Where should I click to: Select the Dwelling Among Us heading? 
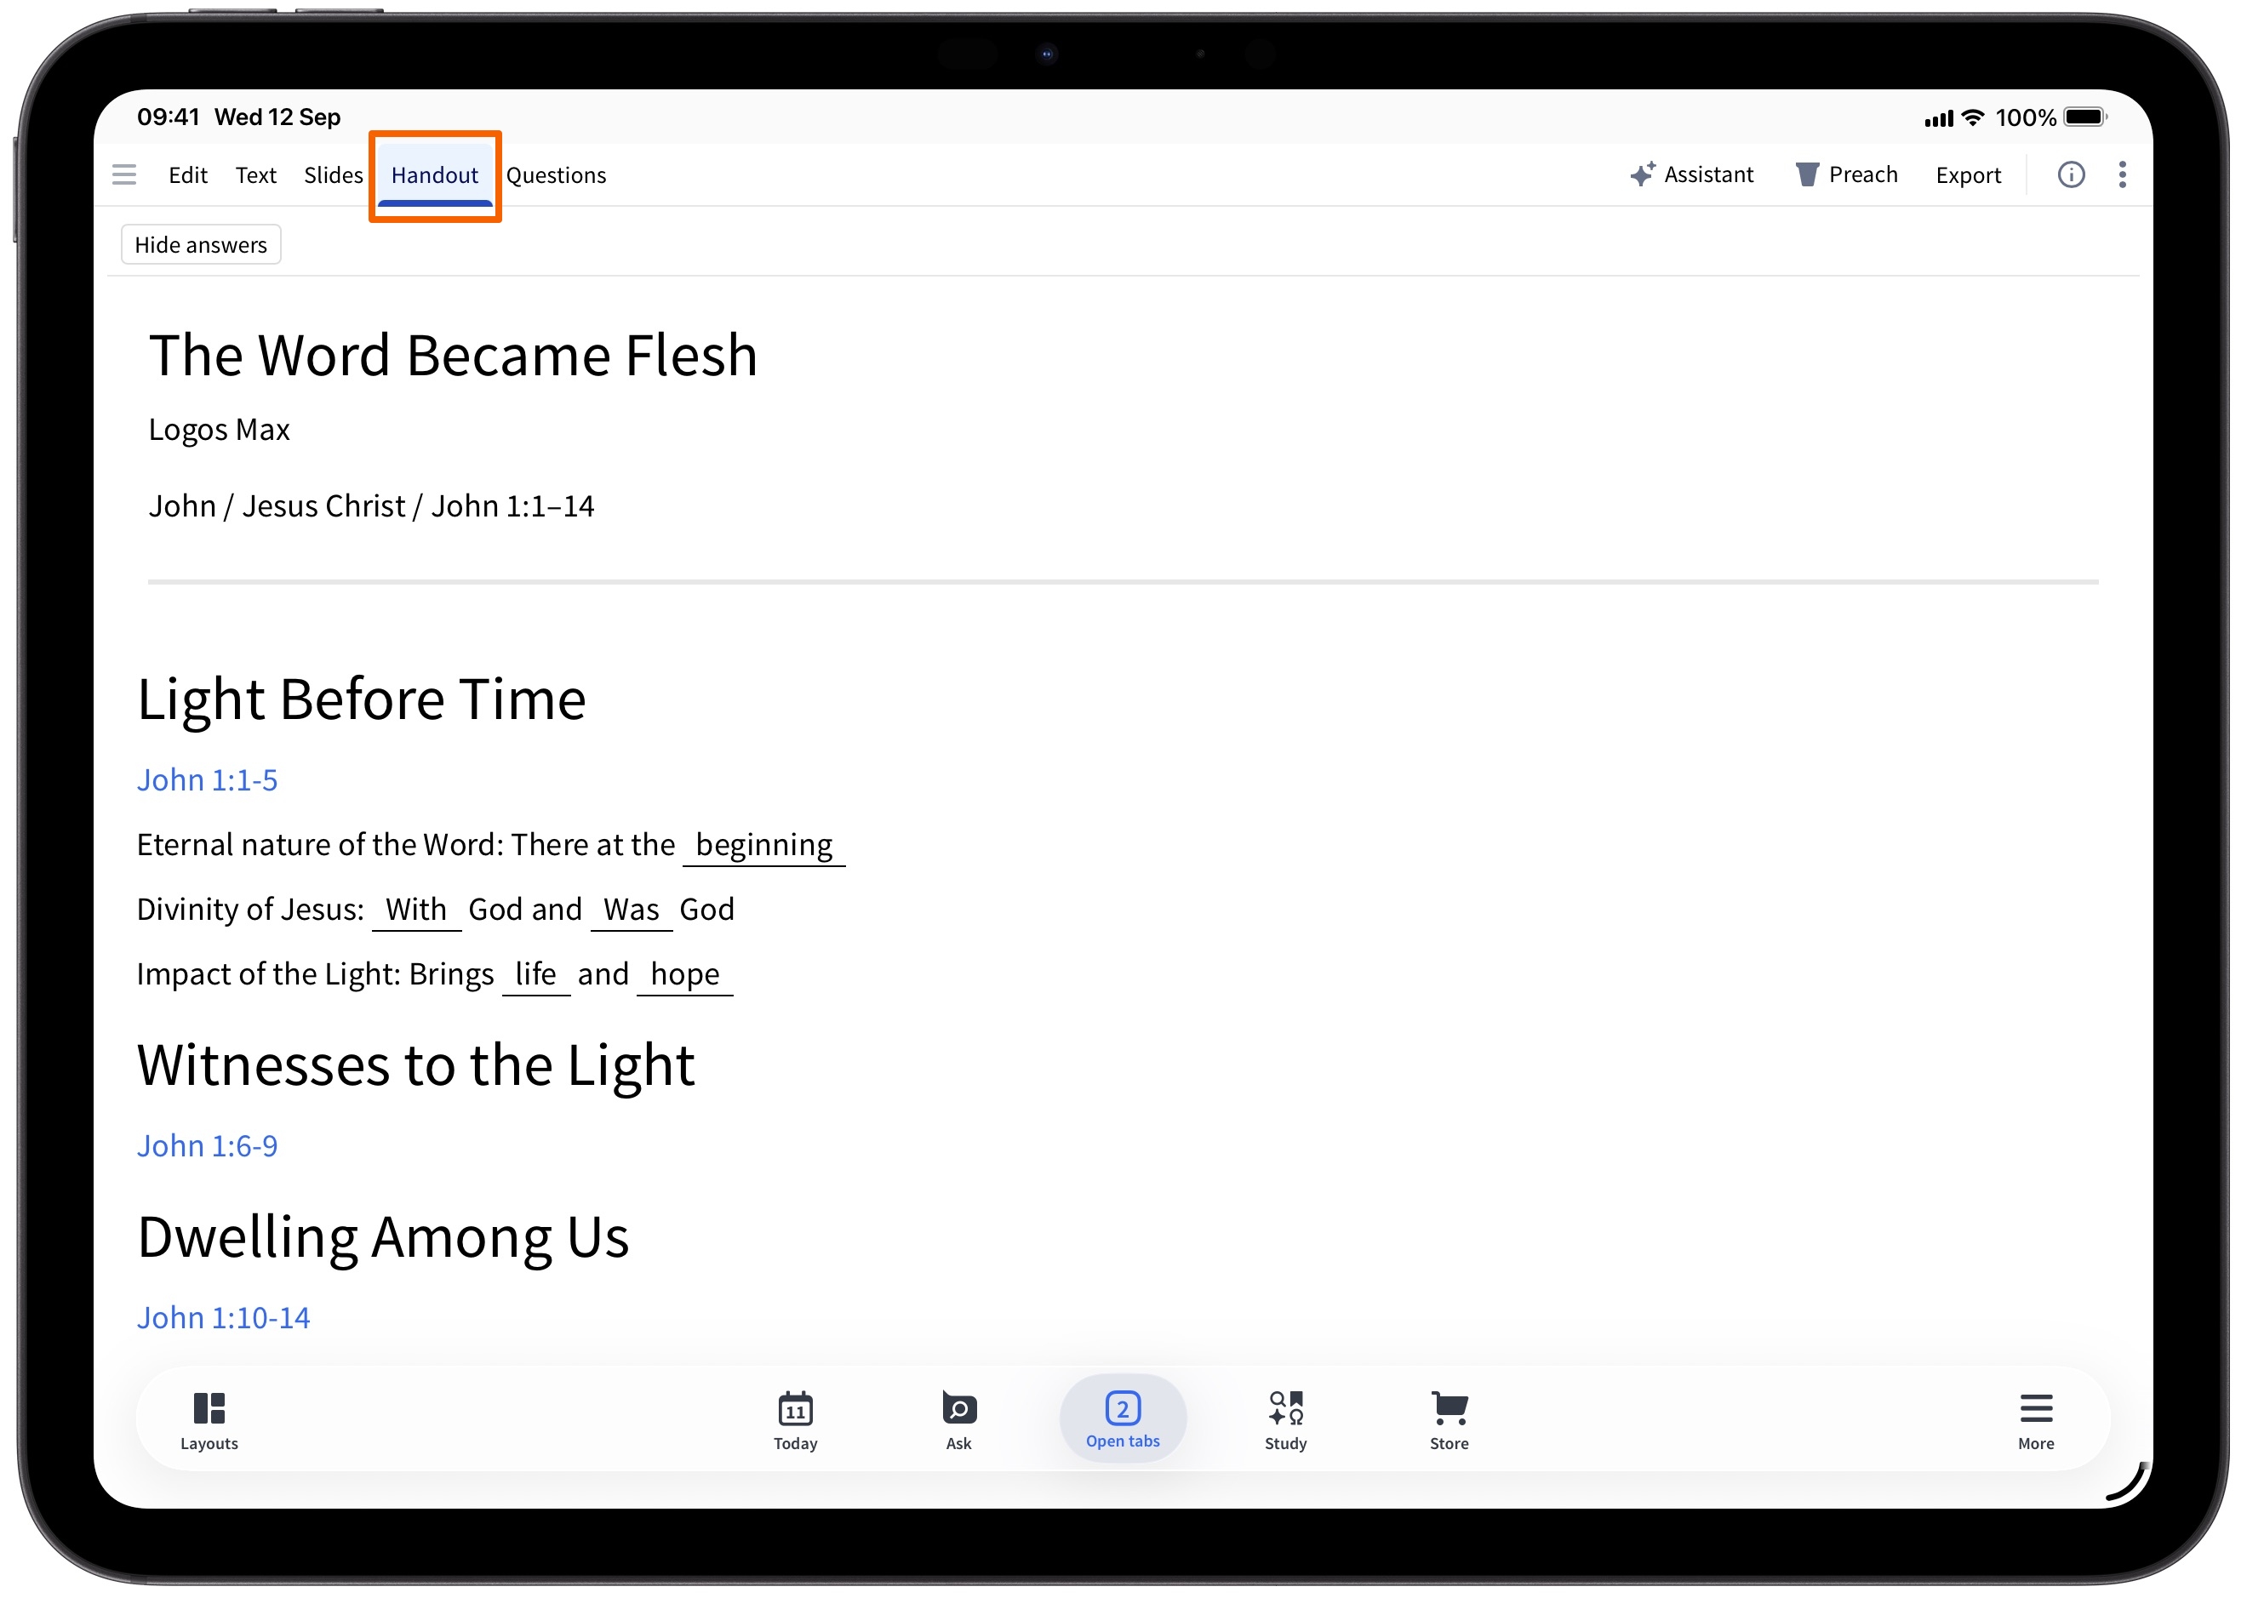coord(383,1237)
